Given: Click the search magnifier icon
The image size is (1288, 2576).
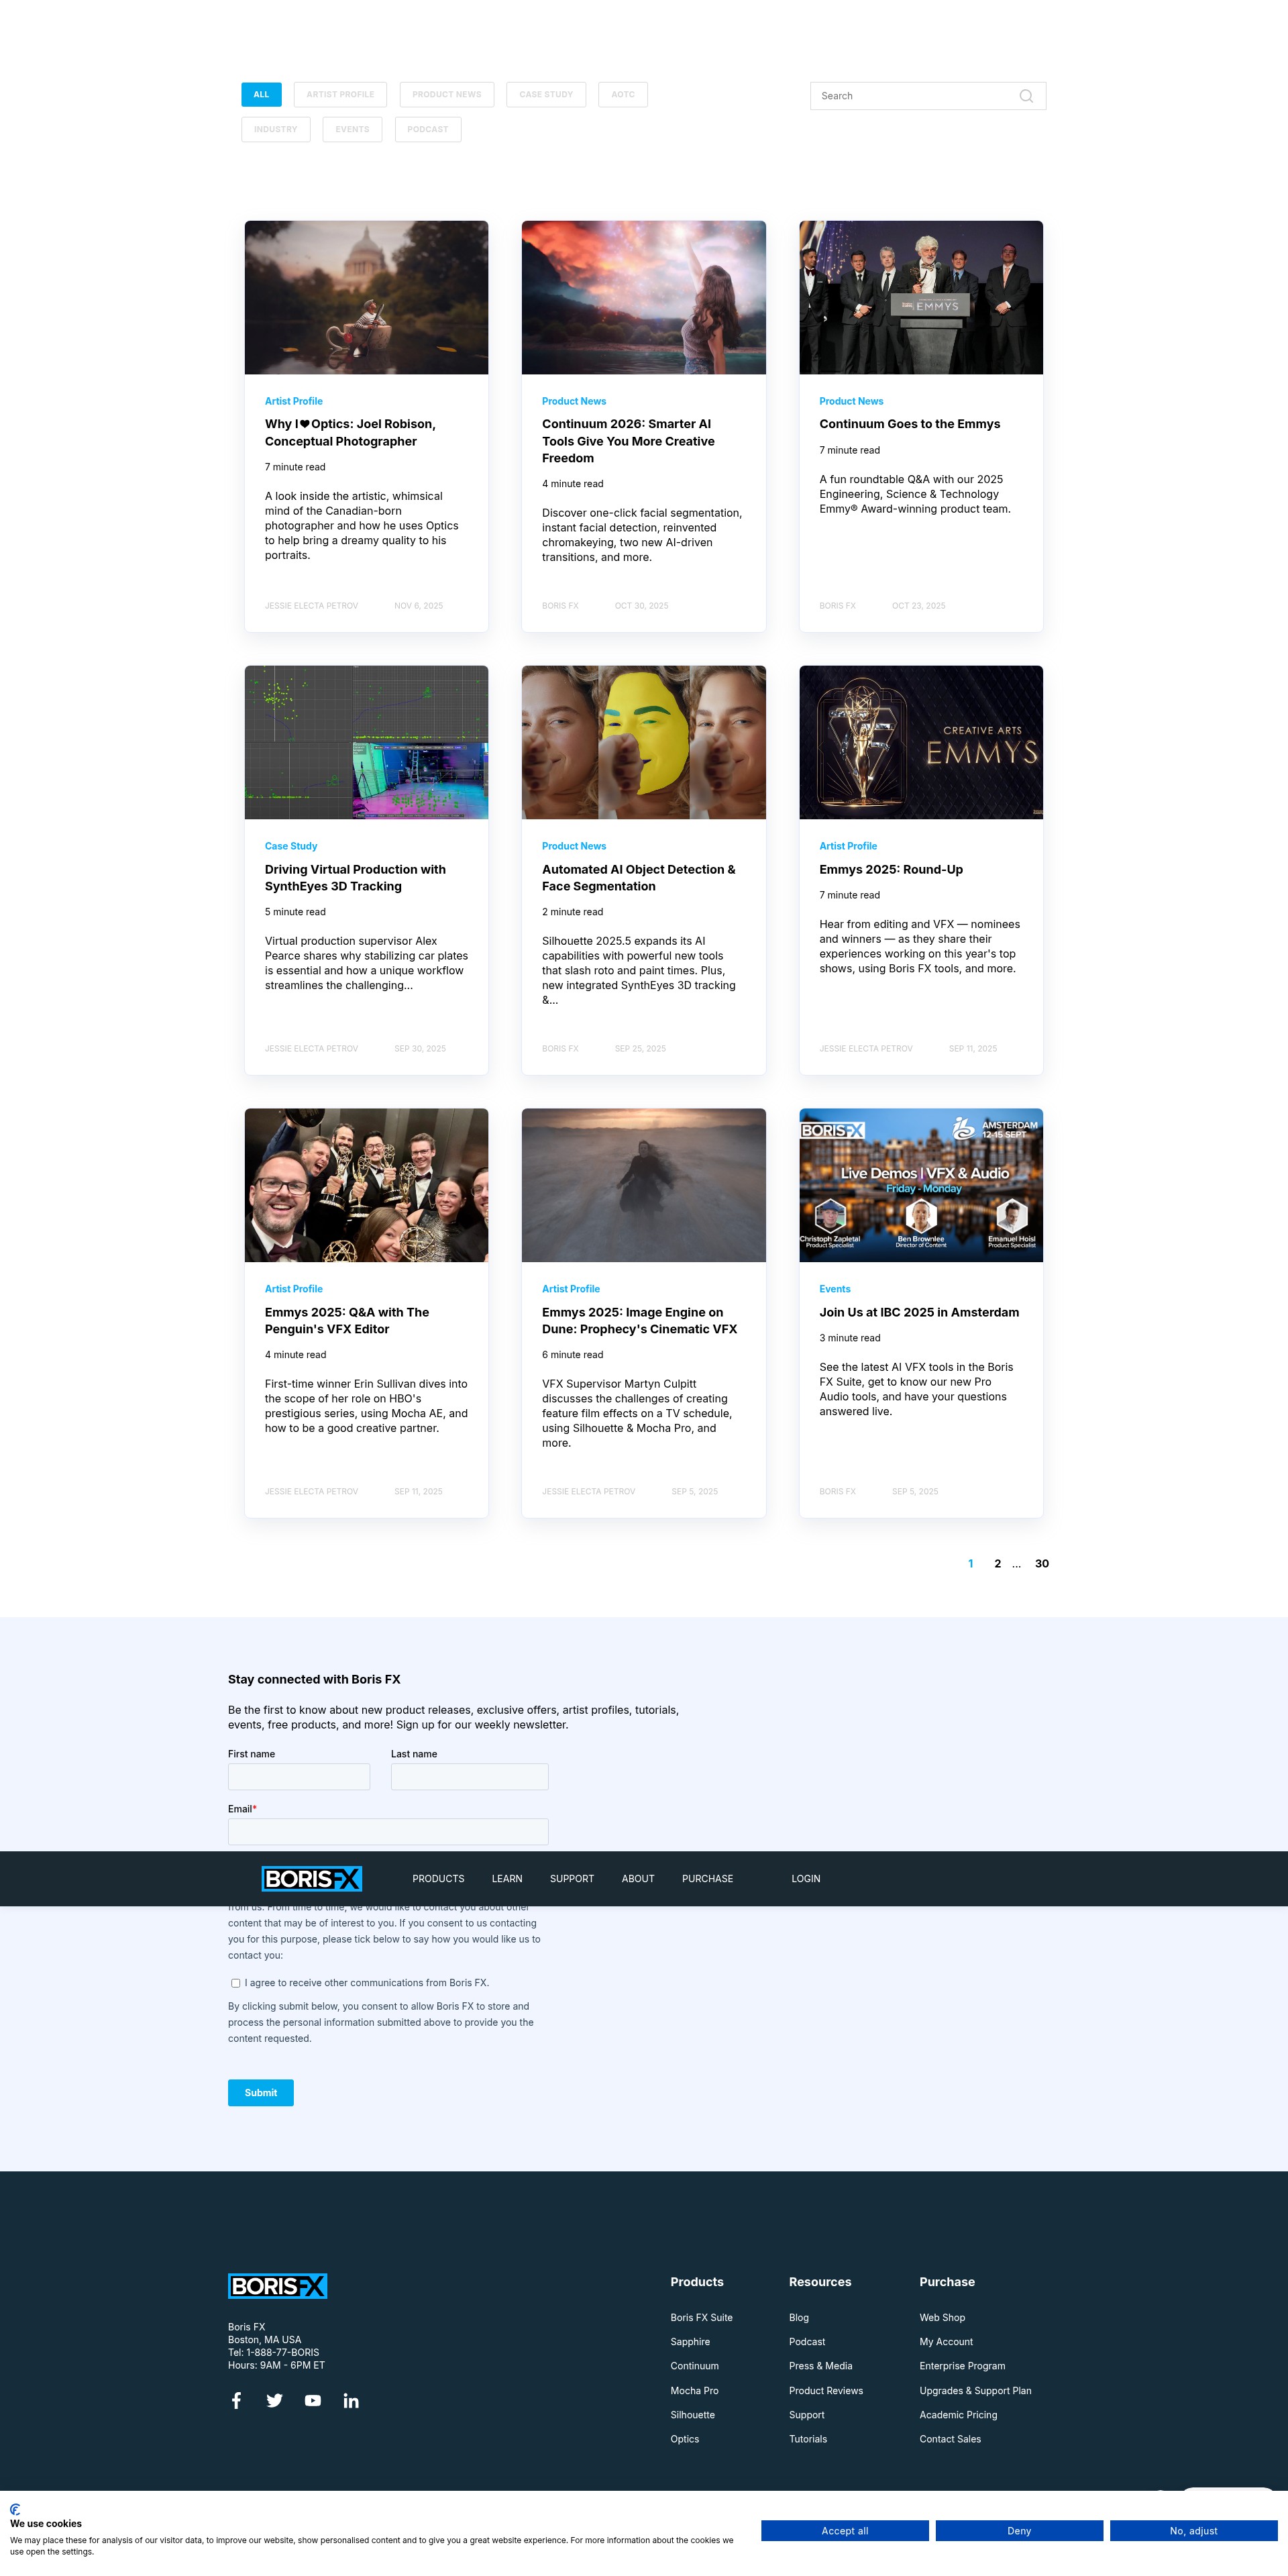Looking at the screenshot, I should tap(1025, 96).
